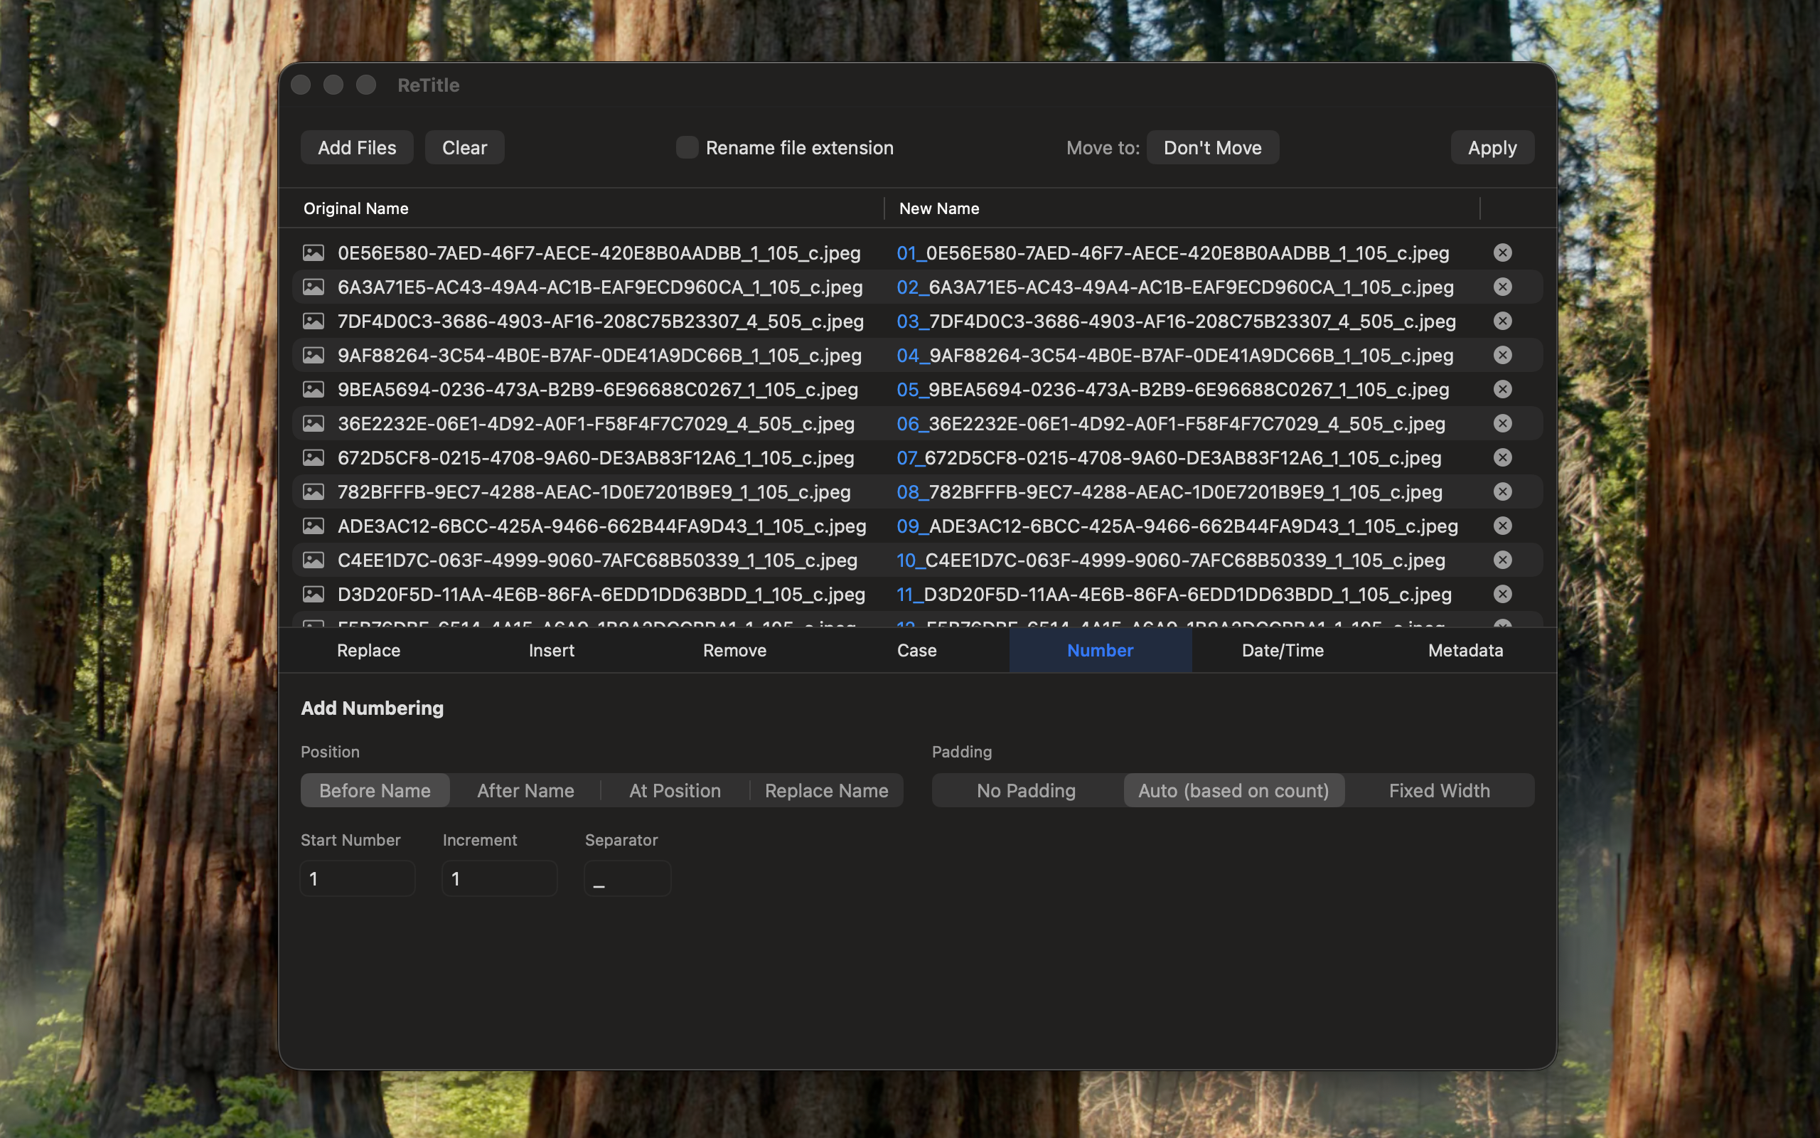The image size is (1820, 1138).
Task: Click the remove icon on the 7DF4D0C3 row
Action: [1503, 321]
